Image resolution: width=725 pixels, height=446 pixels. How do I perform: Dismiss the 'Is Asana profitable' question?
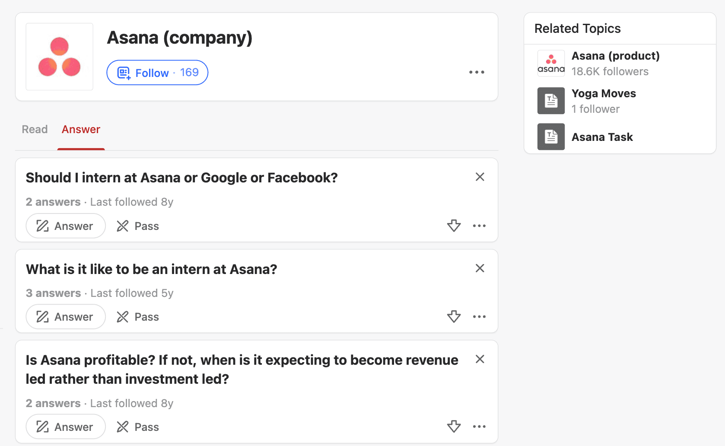click(480, 359)
